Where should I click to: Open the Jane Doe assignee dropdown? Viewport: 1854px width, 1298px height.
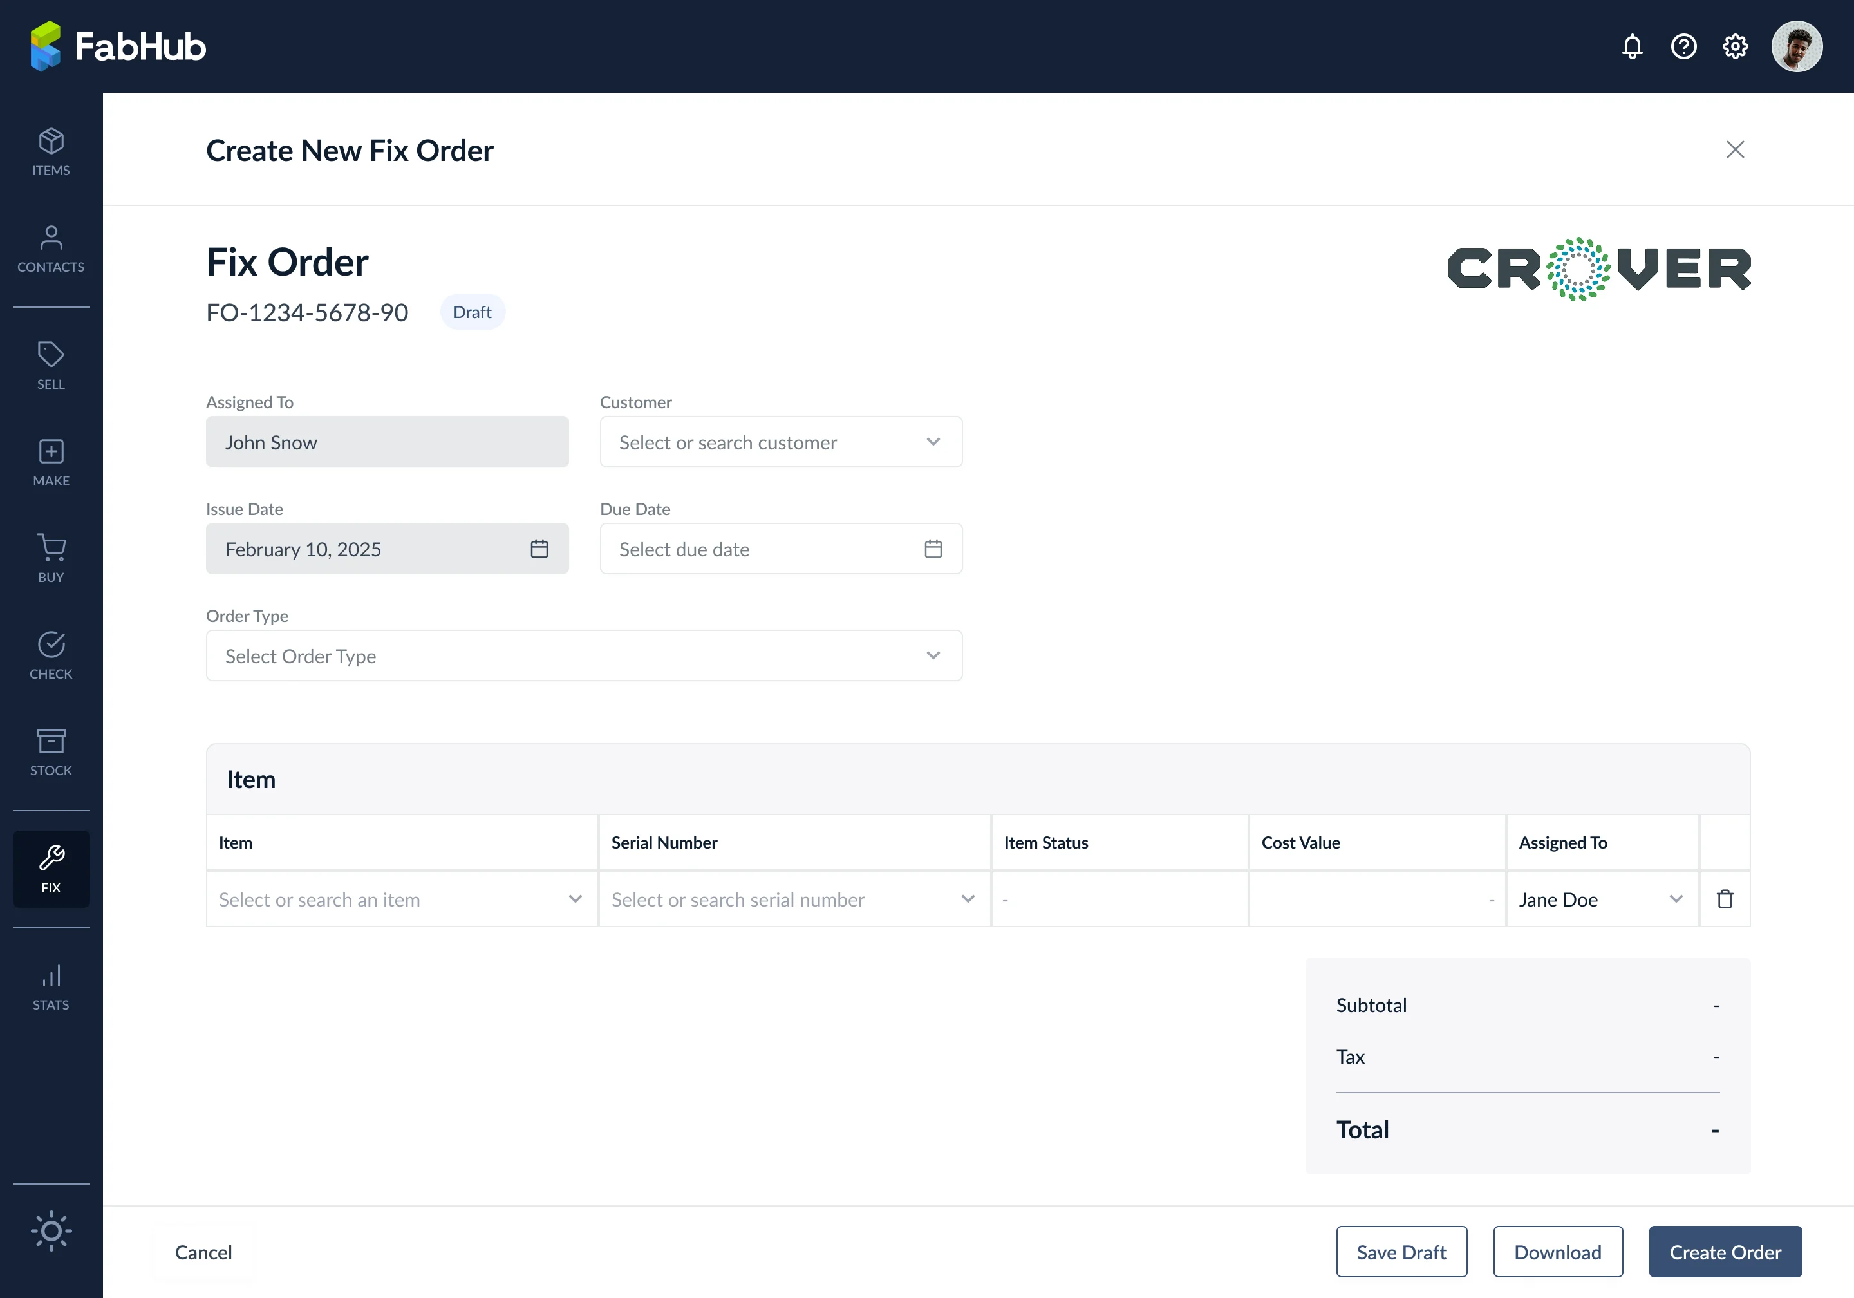coord(1602,899)
